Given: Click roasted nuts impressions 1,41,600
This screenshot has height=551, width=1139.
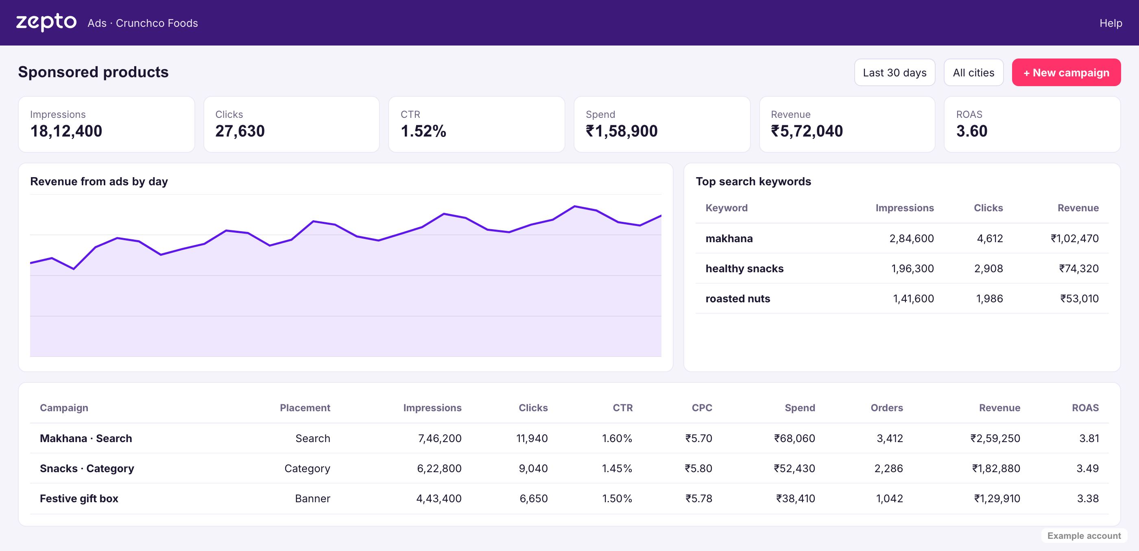Looking at the screenshot, I should 913,298.
